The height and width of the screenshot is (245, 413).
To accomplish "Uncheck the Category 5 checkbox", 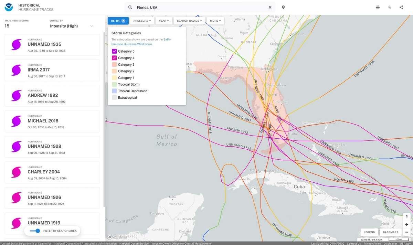I will [114, 51].
